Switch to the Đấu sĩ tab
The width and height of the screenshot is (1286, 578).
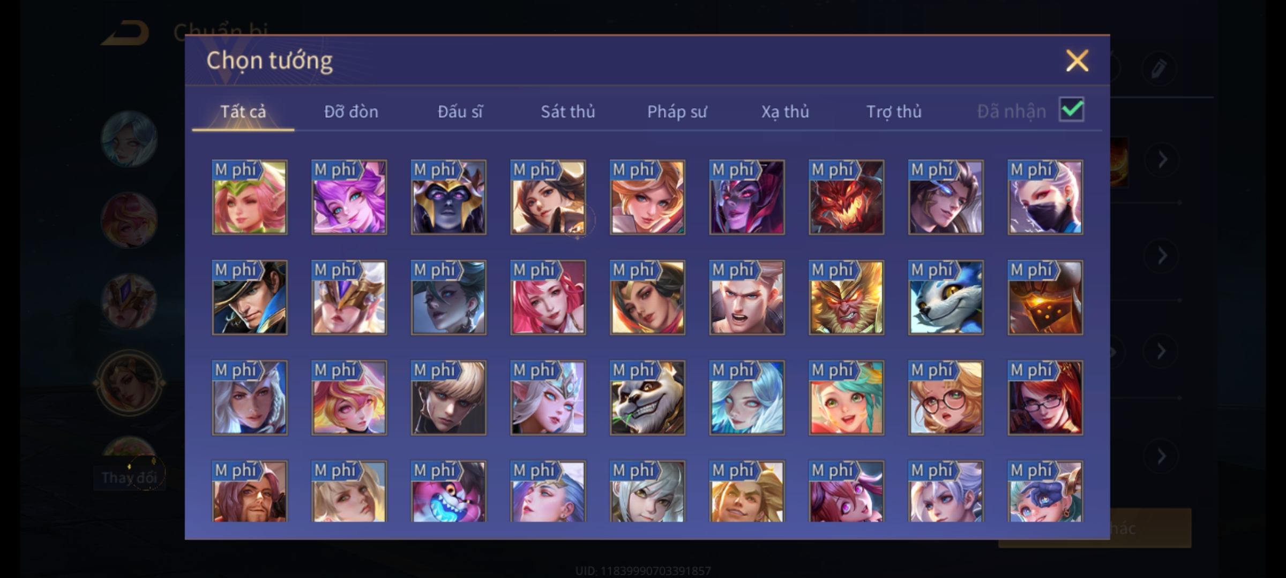tap(460, 111)
